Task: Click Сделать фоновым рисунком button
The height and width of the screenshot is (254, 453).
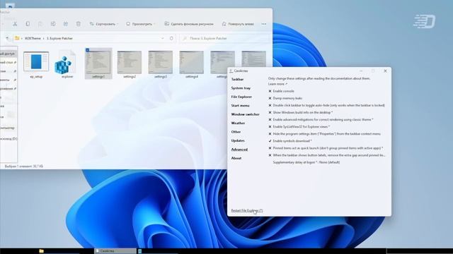Action: click(x=189, y=24)
